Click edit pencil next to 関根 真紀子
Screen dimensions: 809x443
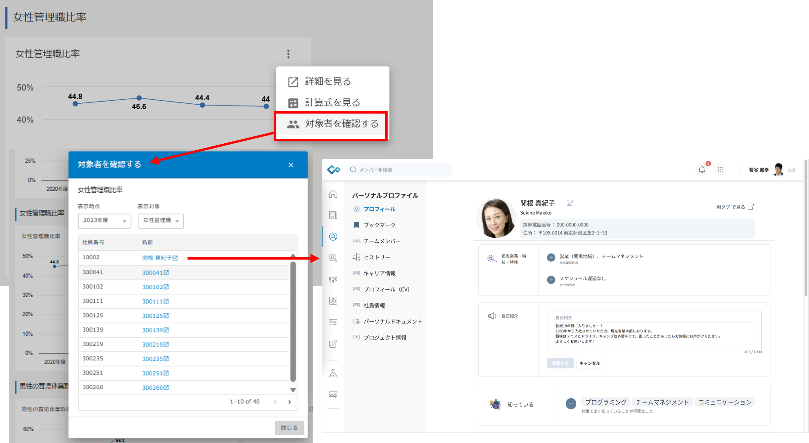pyautogui.click(x=569, y=203)
